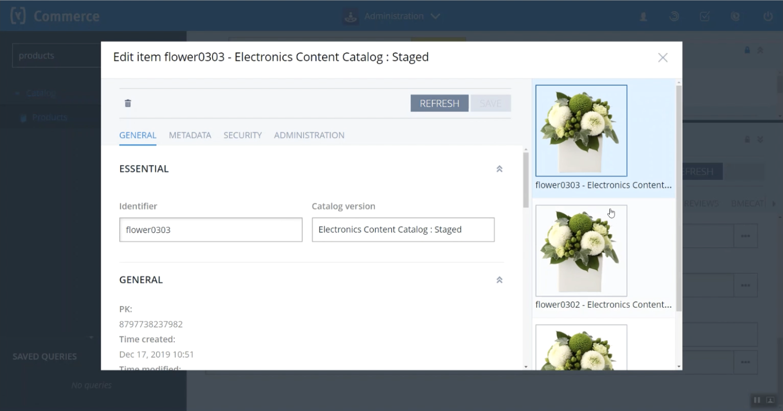Select the flower0303 thumbnail image

coord(581,131)
